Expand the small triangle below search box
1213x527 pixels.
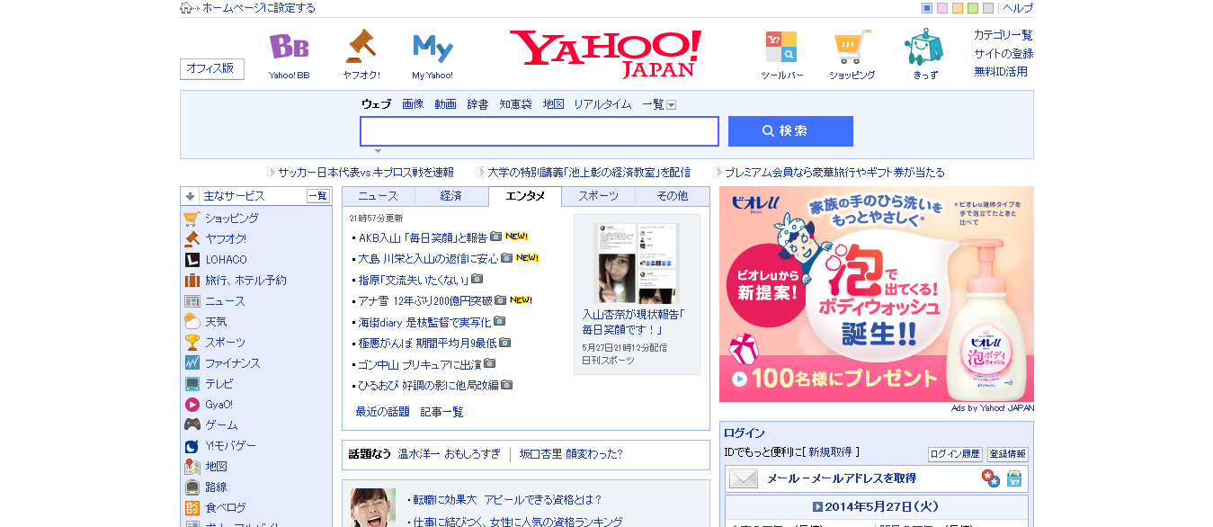click(x=378, y=151)
